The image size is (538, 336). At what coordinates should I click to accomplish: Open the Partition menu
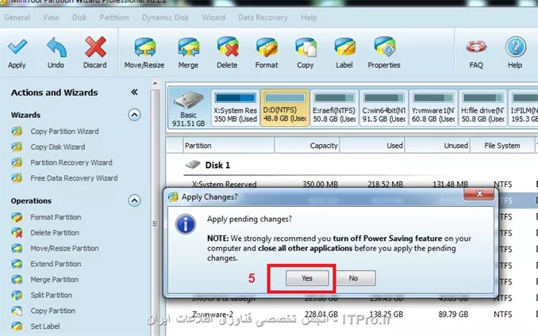click(114, 17)
